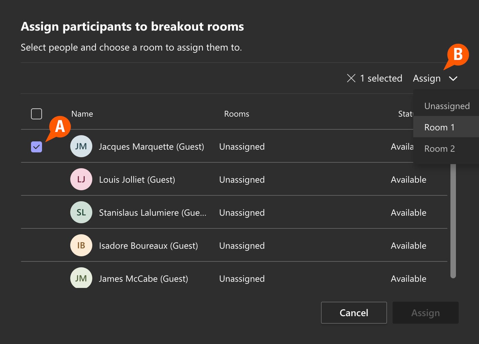
Task: Pick Room 2 from the assign menu
Action: [439, 149]
